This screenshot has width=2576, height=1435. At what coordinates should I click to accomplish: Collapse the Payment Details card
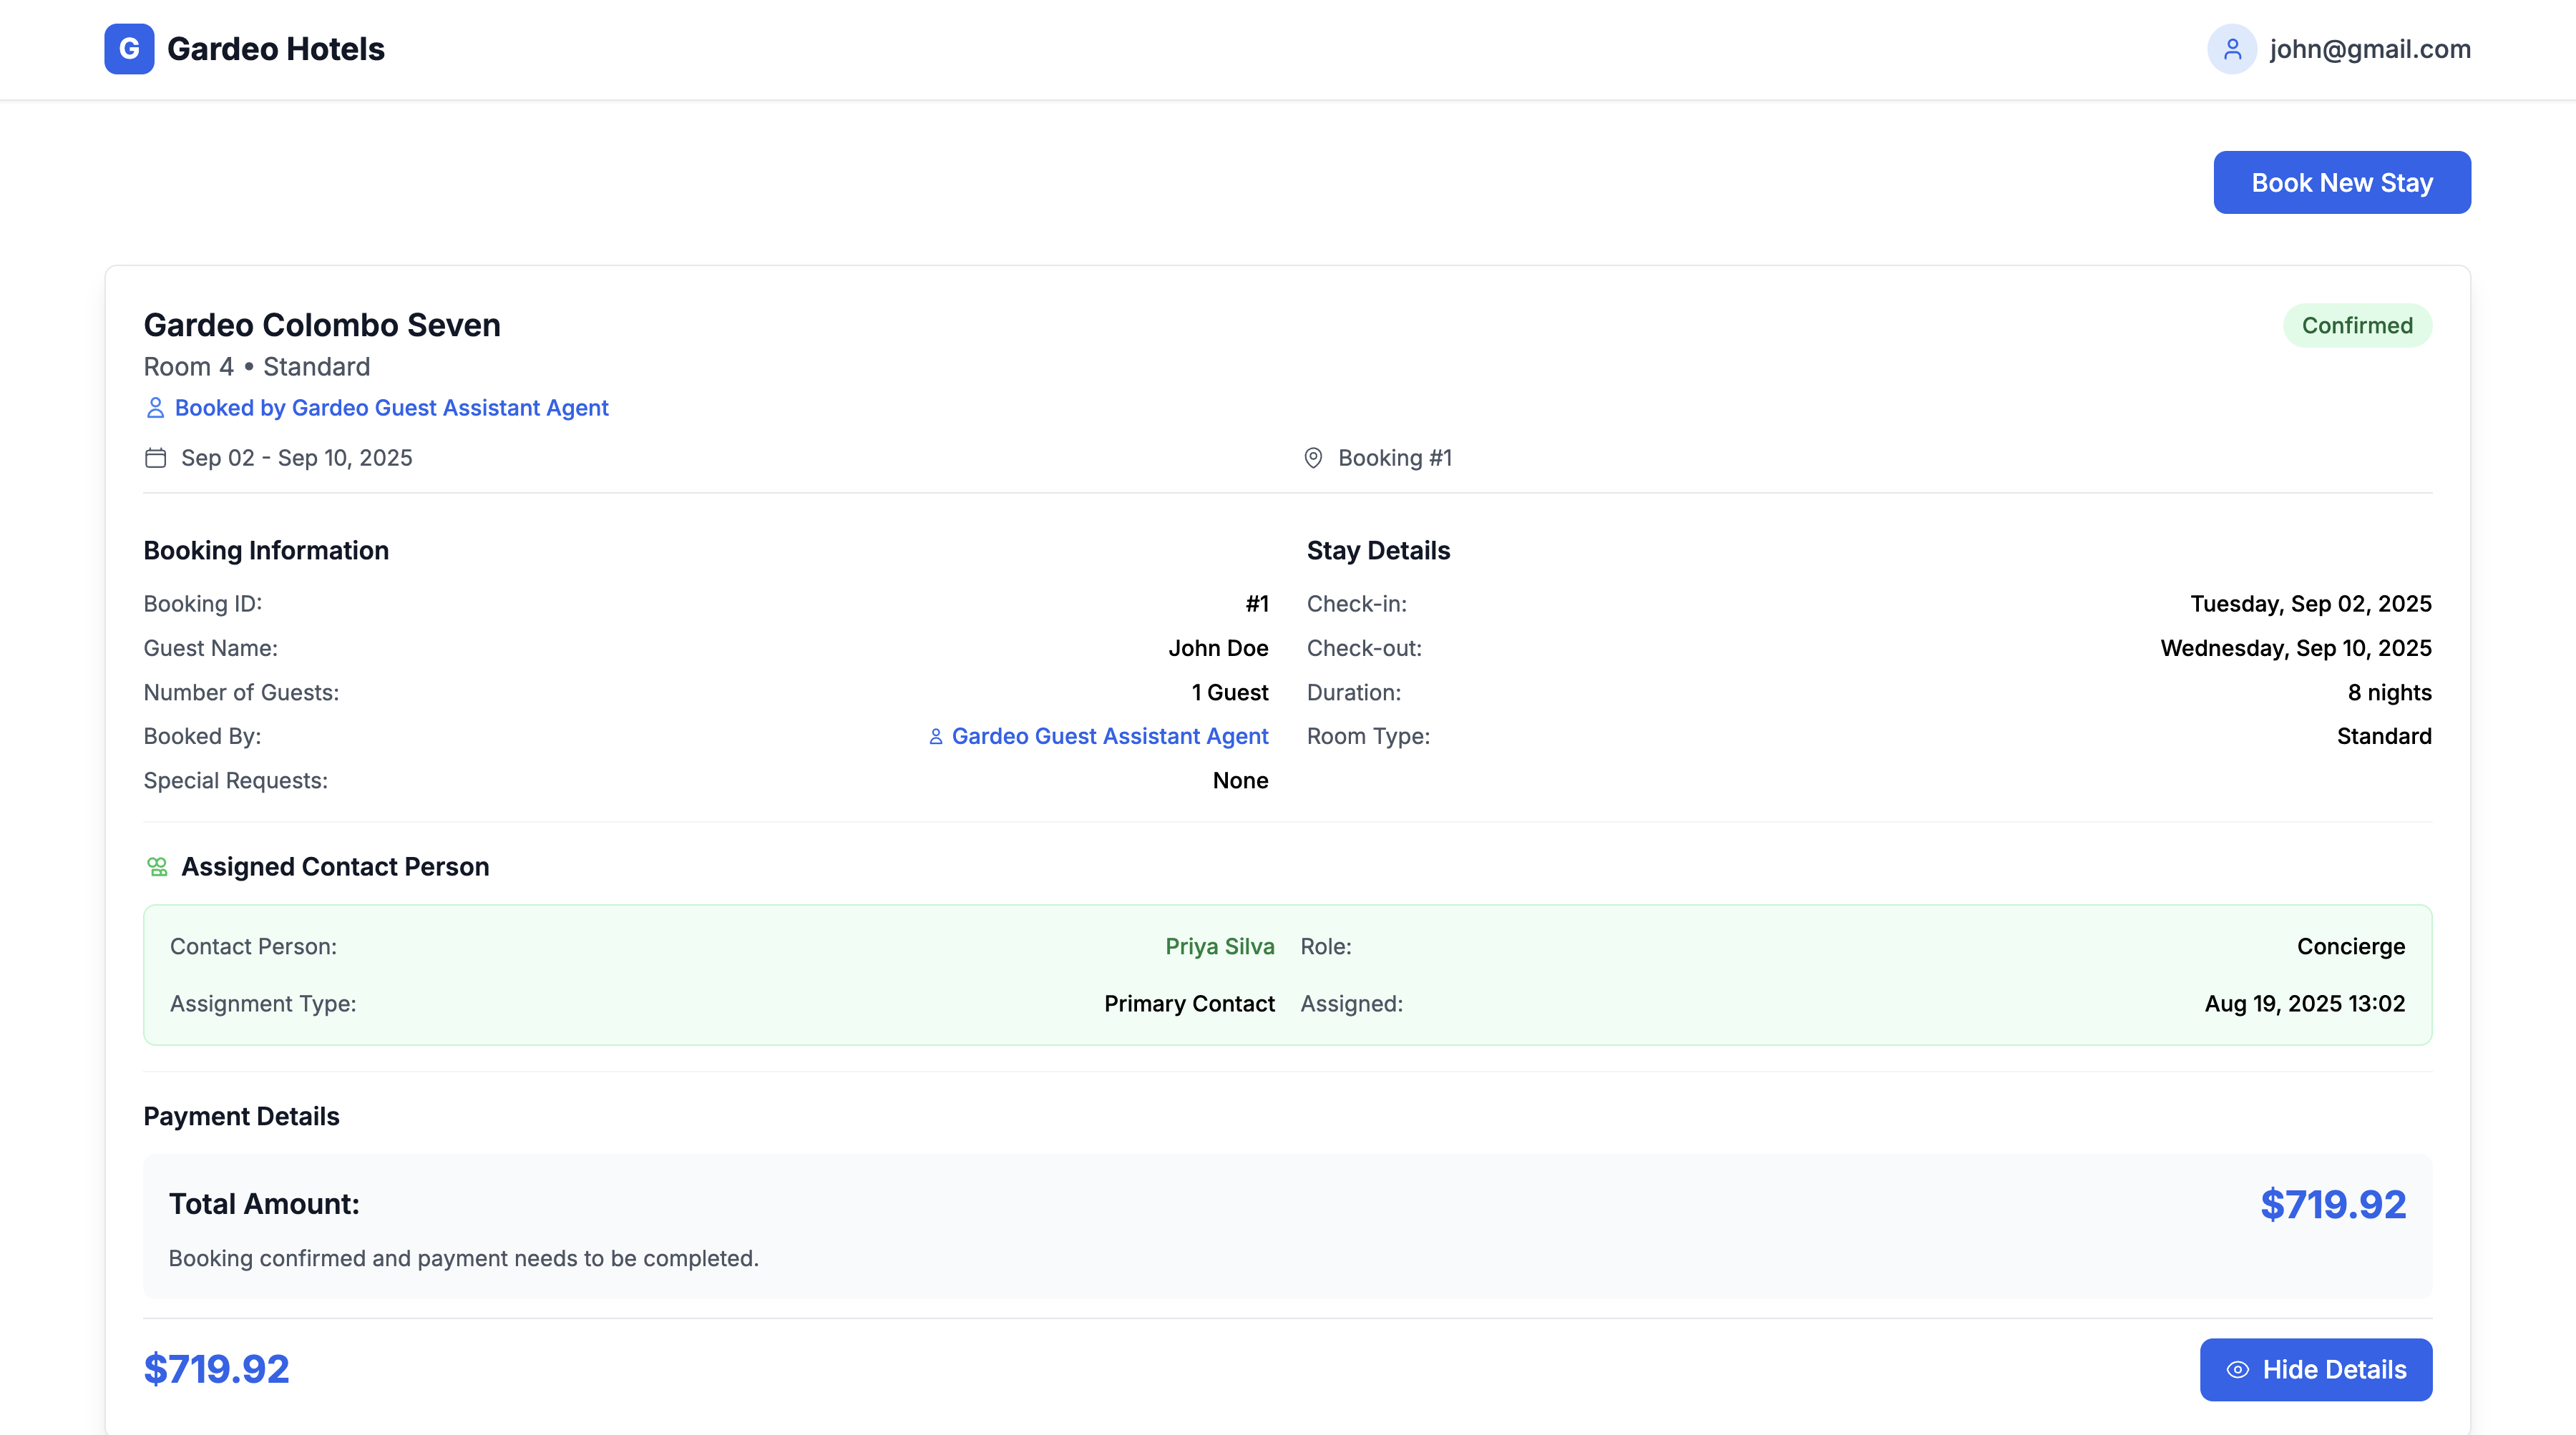[x=240, y=1116]
